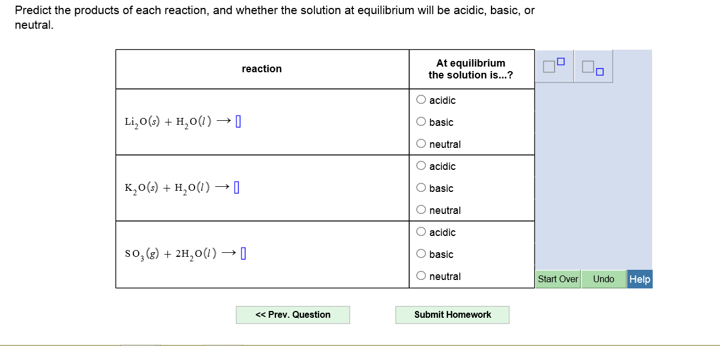This screenshot has width=720, height=346.
Task: Select neutral for the Li2O reaction
Action: (x=421, y=143)
